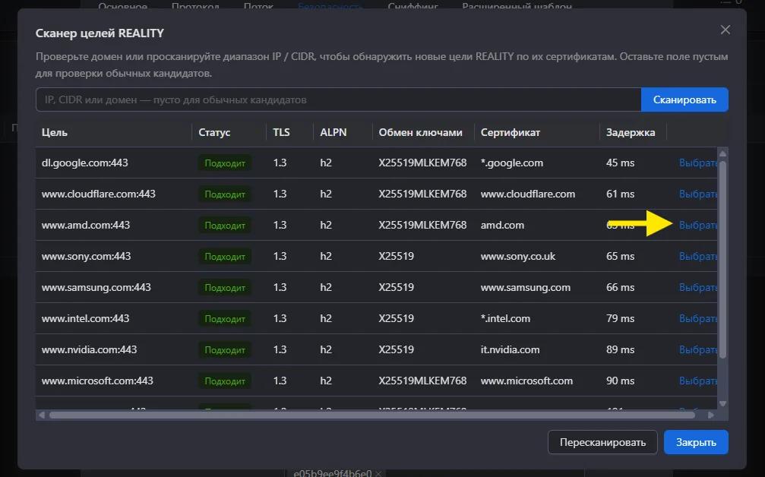The height and width of the screenshot is (477, 765).
Task: Click the 61 ms latency value
Action: [620, 194]
